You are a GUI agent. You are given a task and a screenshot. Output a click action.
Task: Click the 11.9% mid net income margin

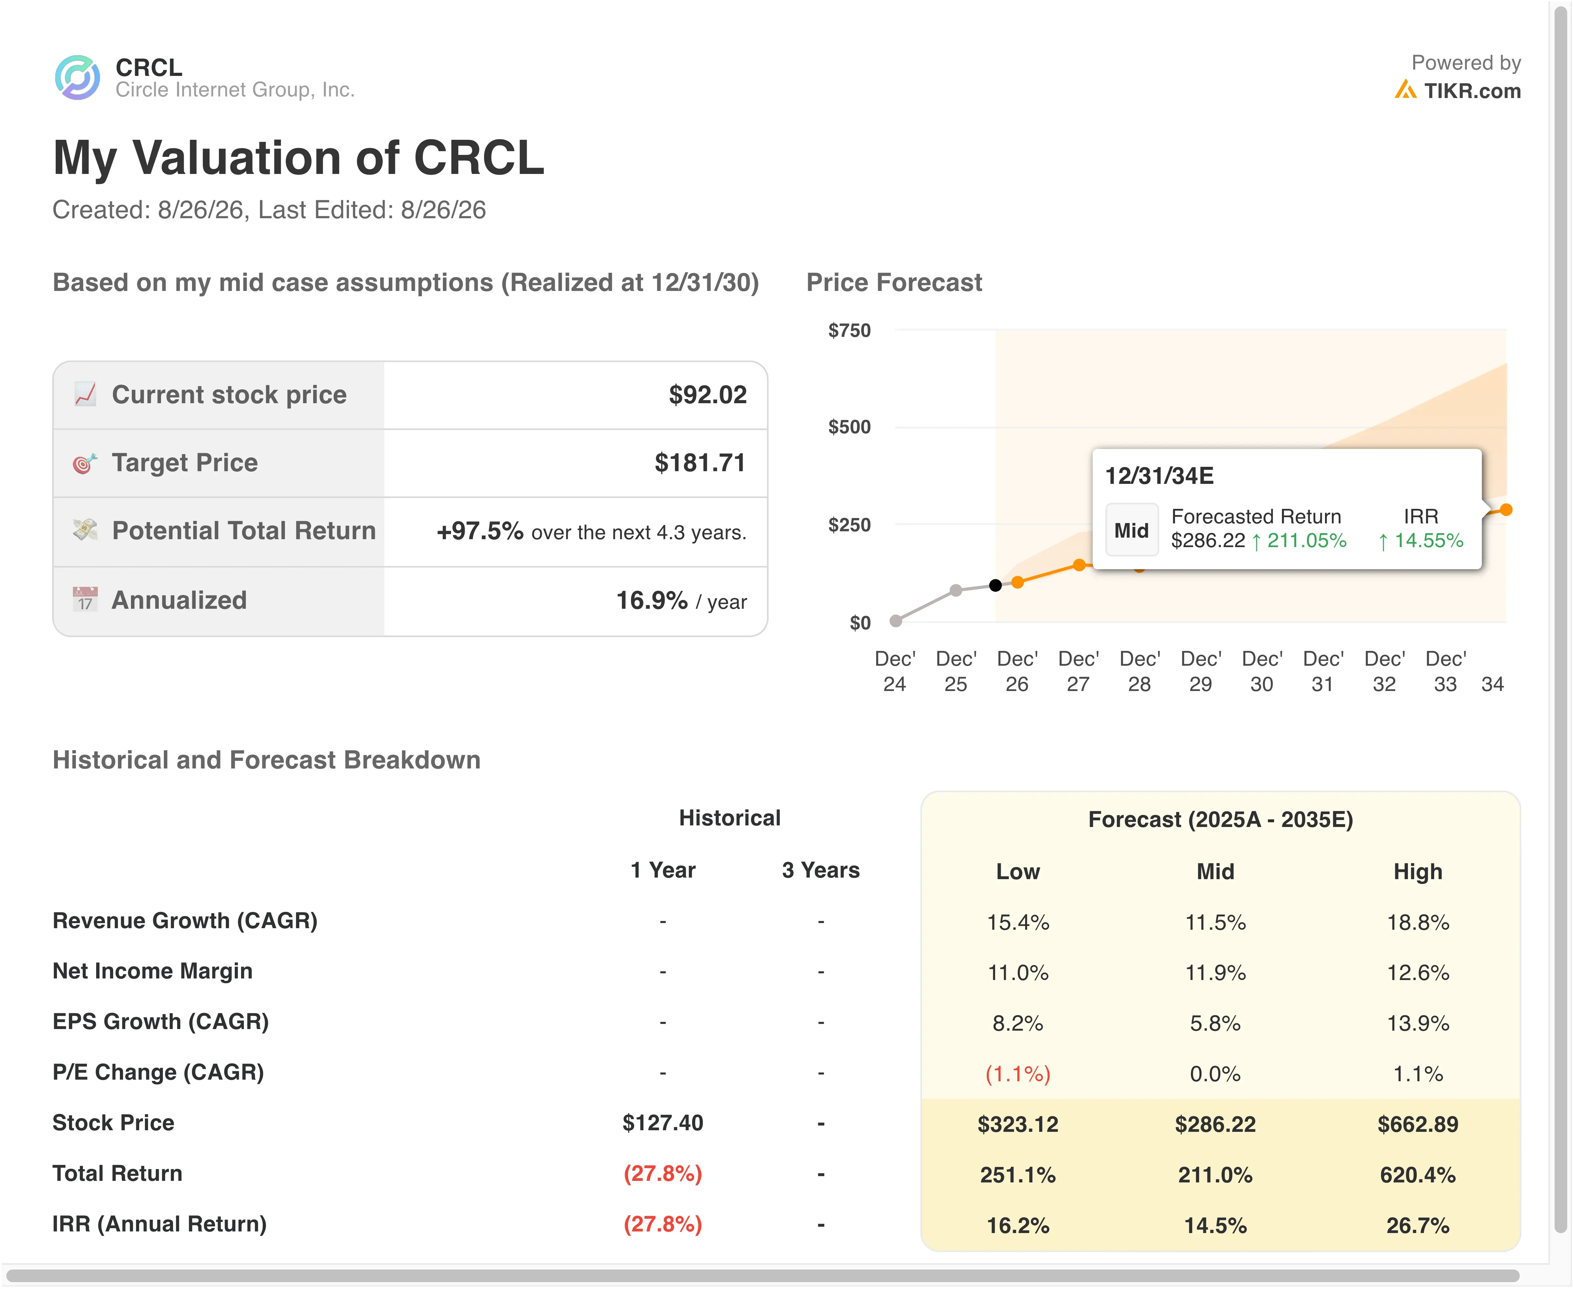tap(1215, 973)
